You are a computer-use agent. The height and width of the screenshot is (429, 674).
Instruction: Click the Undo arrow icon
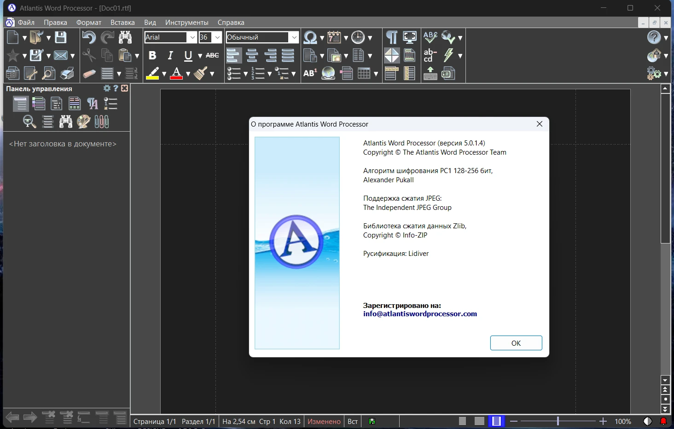[x=89, y=37]
